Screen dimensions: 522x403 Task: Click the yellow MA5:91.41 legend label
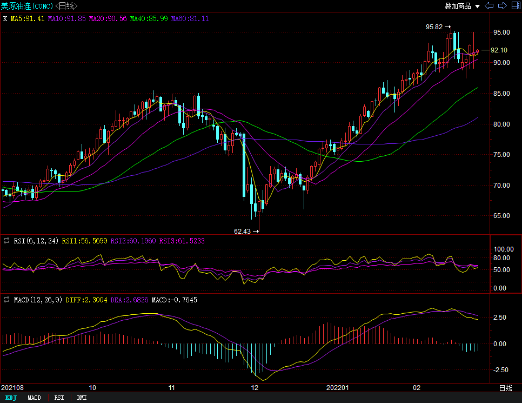[x=29, y=18]
